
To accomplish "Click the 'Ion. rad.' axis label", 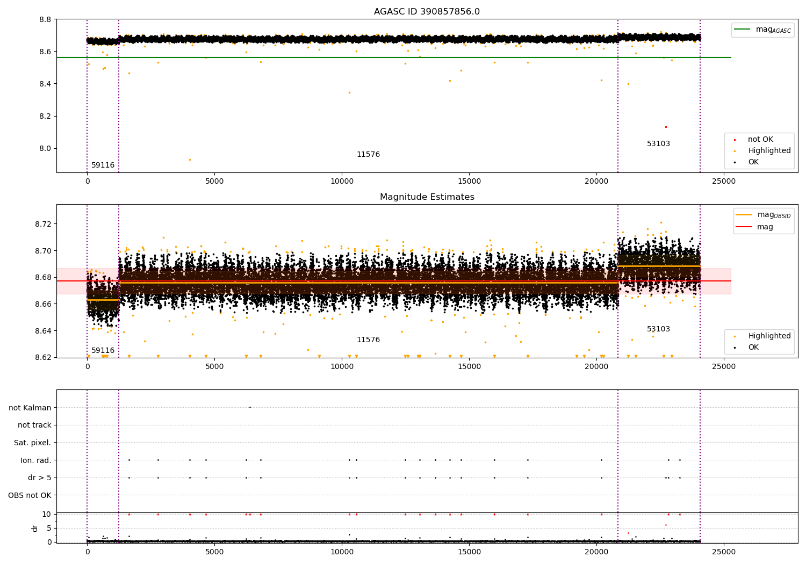I will pos(35,460).
